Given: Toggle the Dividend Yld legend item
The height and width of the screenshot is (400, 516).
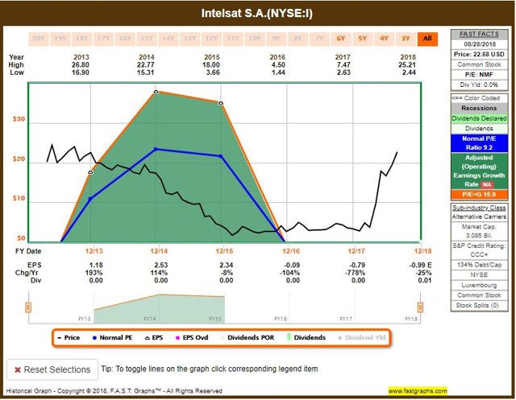Looking at the screenshot, I should [x=362, y=337].
